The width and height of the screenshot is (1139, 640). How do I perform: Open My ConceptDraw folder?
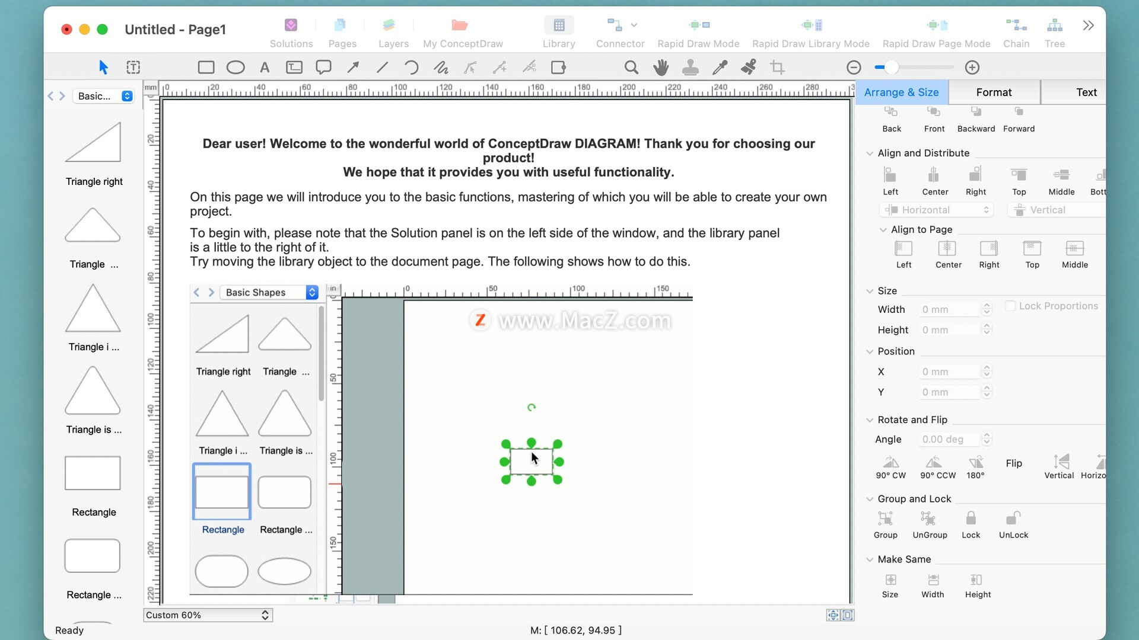pyautogui.click(x=463, y=33)
